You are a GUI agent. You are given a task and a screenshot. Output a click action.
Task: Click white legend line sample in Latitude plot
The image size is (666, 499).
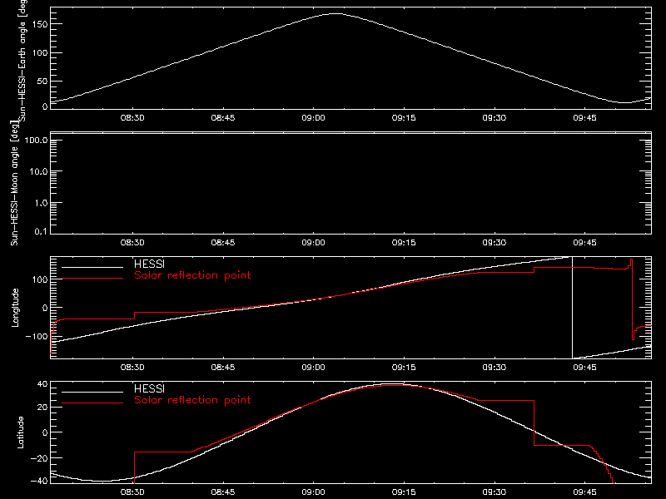click(x=92, y=392)
